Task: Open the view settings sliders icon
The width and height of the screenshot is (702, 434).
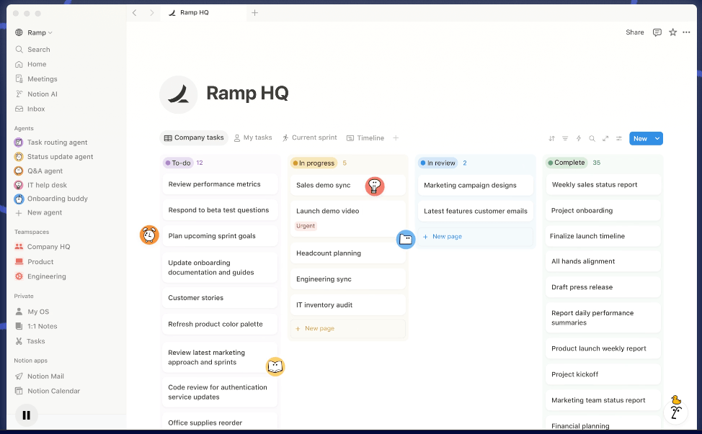Action: pos(618,138)
